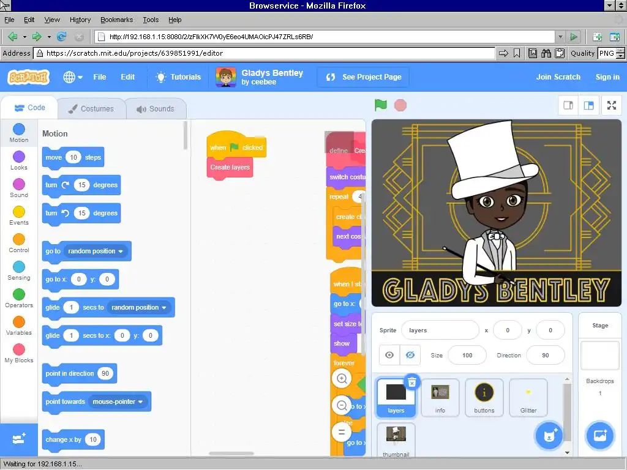The image size is (627, 470).
Task: Click the sprite Size field showing 100
Action: (x=467, y=355)
